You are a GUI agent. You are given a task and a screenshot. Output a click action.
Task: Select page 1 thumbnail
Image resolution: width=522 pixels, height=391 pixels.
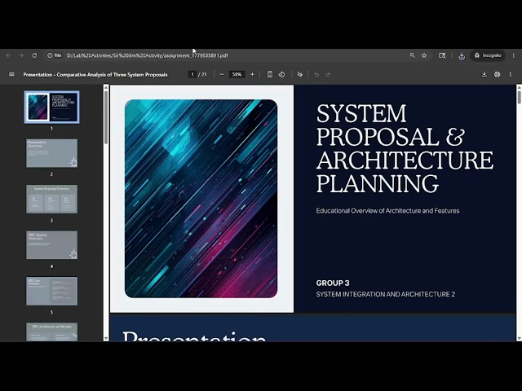point(52,107)
